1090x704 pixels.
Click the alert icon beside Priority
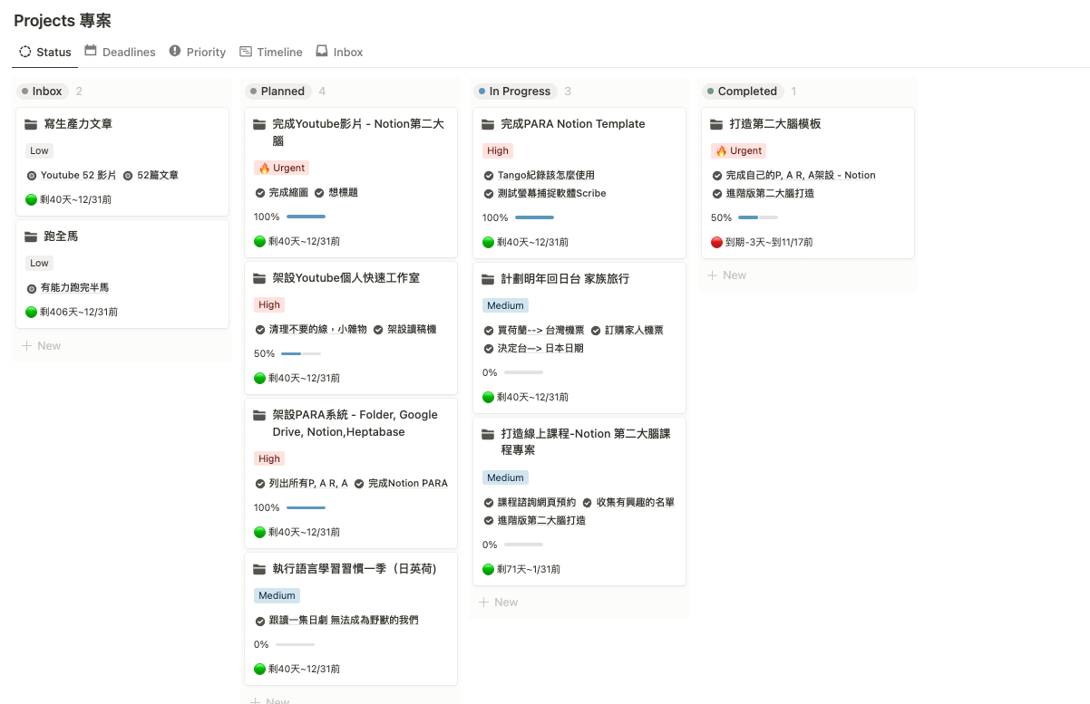(x=175, y=52)
